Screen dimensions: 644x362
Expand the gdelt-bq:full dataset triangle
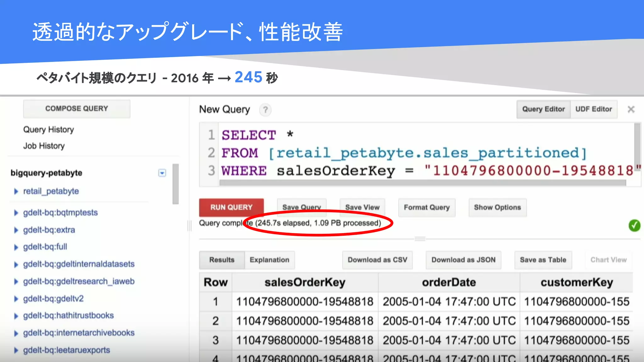tap(16, 247)
